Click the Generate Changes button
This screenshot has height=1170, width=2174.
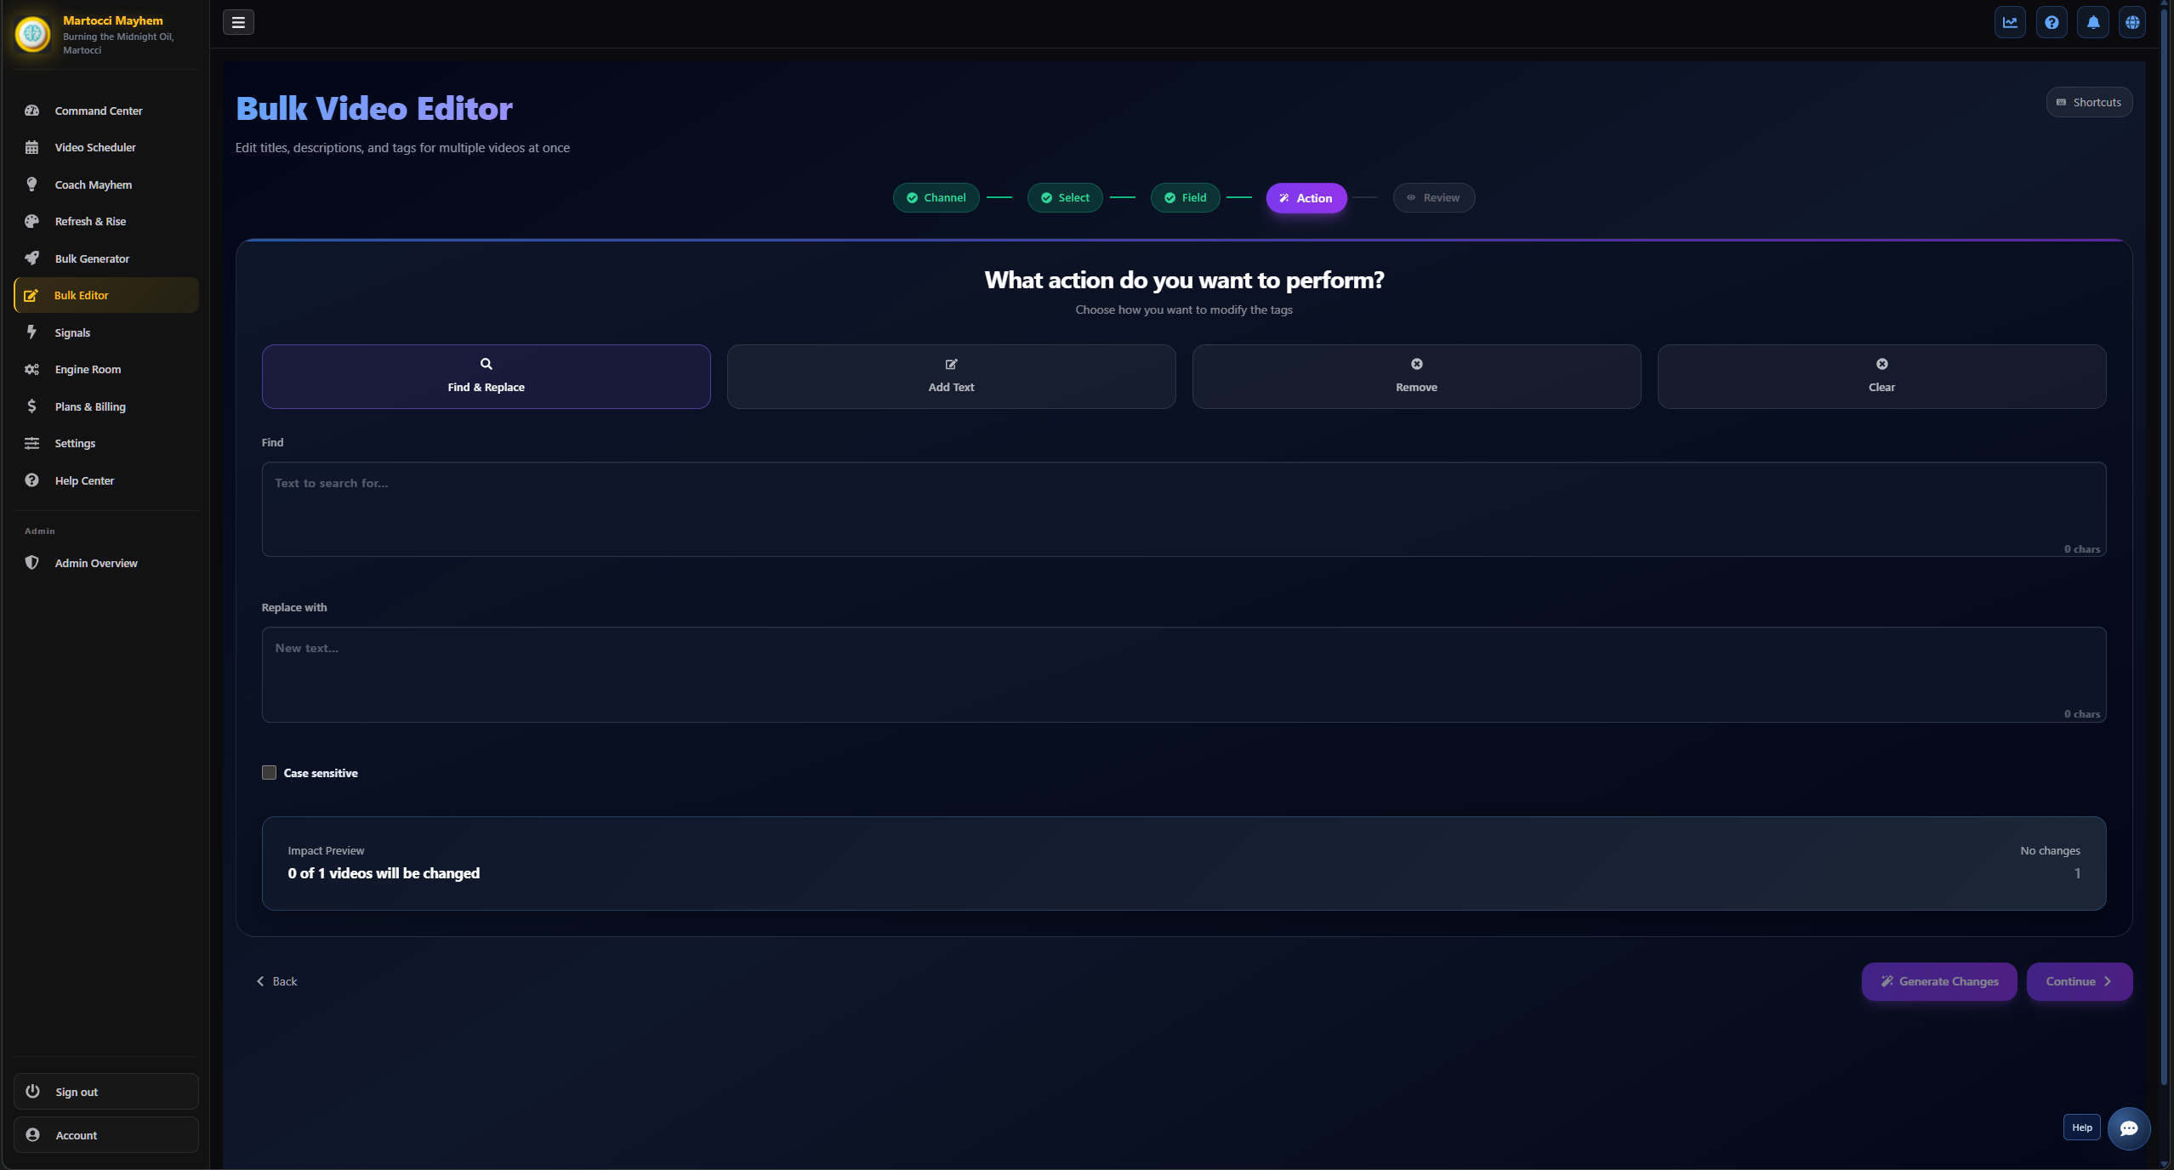point(1938,981)
